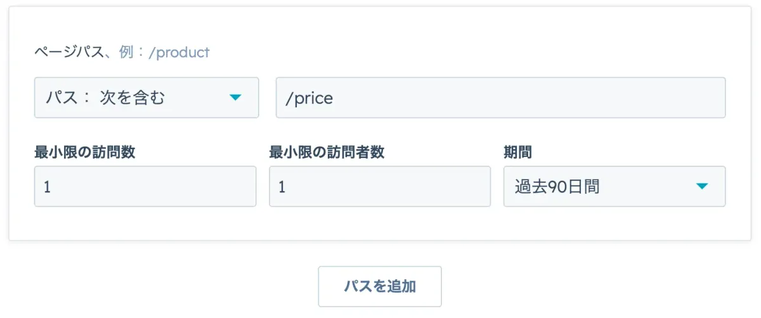Click the "パスを追加" button
Image resolution: width=761 pixels, height=318 pixels.
pyautogui.click(x=379, y=286)
